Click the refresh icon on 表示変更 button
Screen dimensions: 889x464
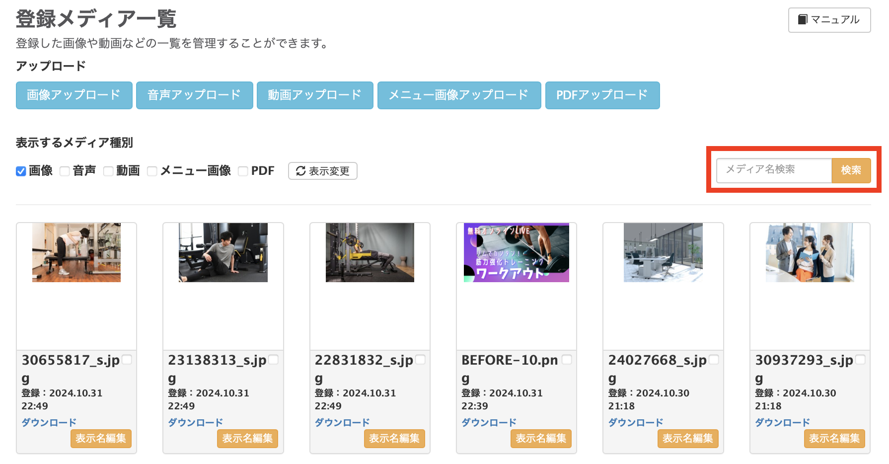point(301,171)
